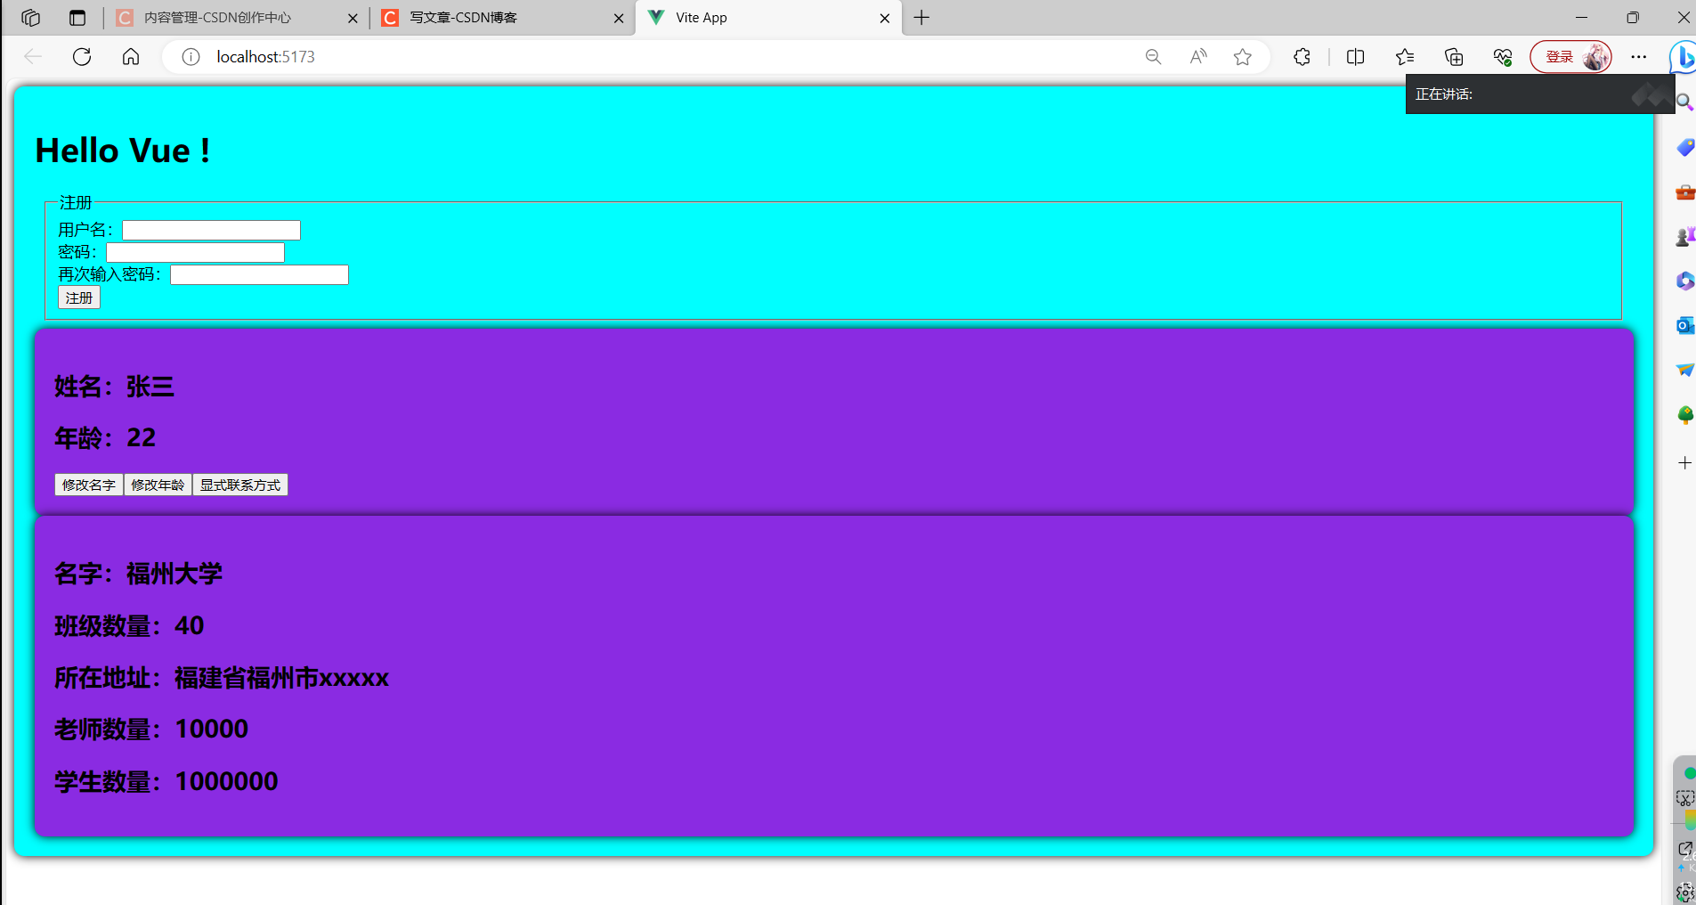Open the settings and more ellipsis menu

[x=1639, y=57]
